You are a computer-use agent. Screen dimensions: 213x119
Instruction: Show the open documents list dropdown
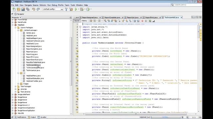pos(197,17)
